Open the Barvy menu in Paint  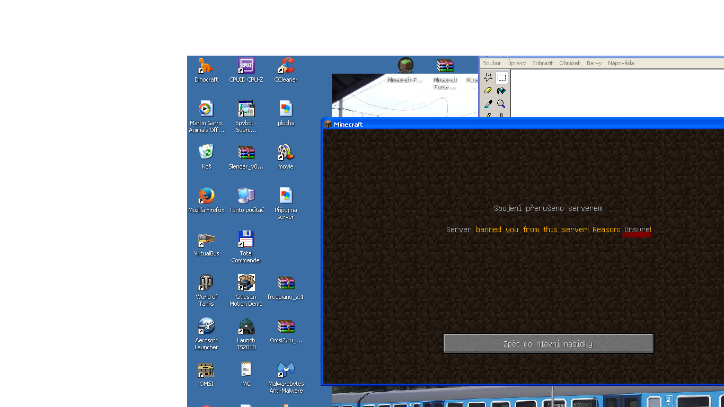pyautogui.click(x=594, y=63)
